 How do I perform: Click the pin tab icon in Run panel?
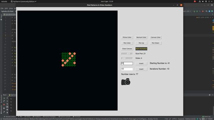pos(4,112)
